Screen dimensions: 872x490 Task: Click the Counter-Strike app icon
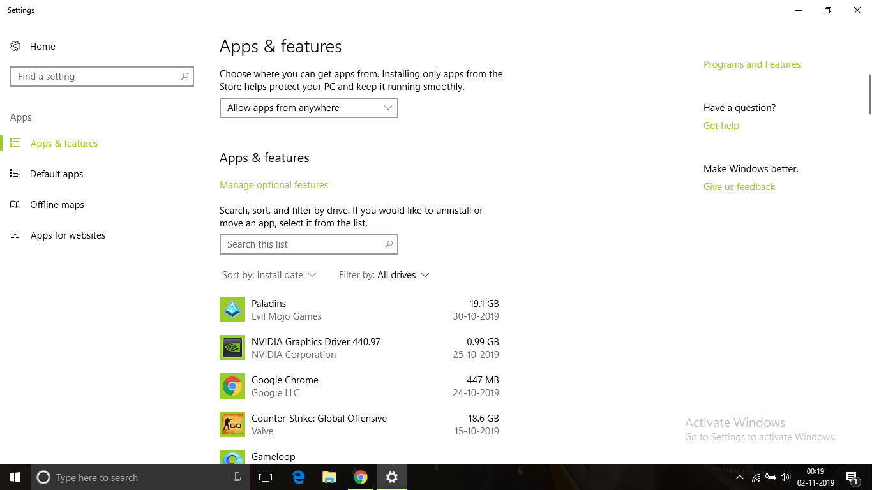click(232, 424)
